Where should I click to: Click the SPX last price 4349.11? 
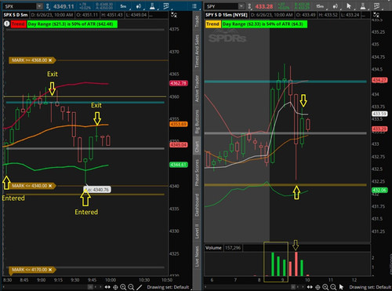[x=64, y=6]
